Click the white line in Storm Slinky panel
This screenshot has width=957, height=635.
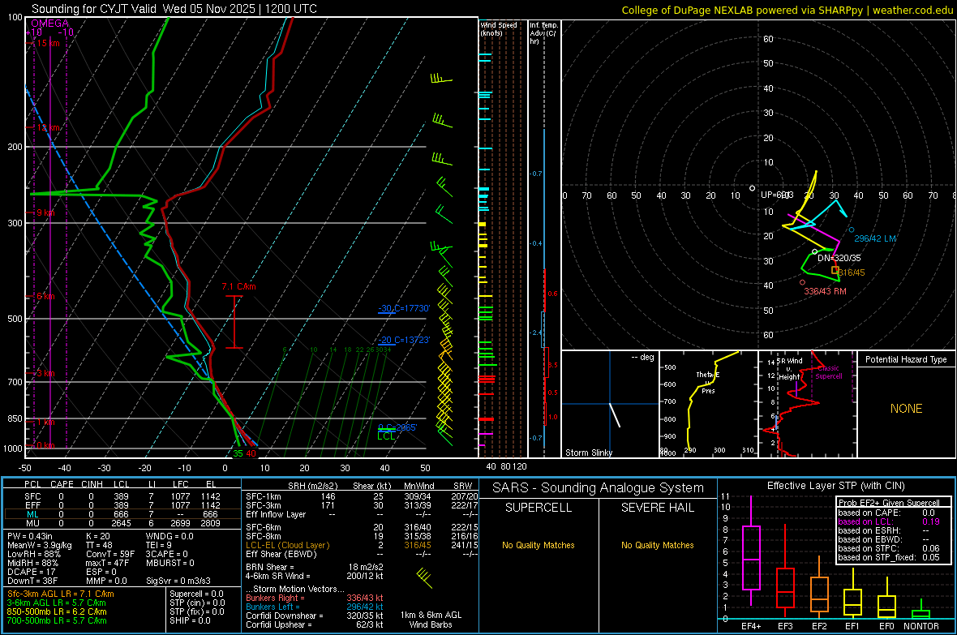pyautogui.click(x=615, y=414)
